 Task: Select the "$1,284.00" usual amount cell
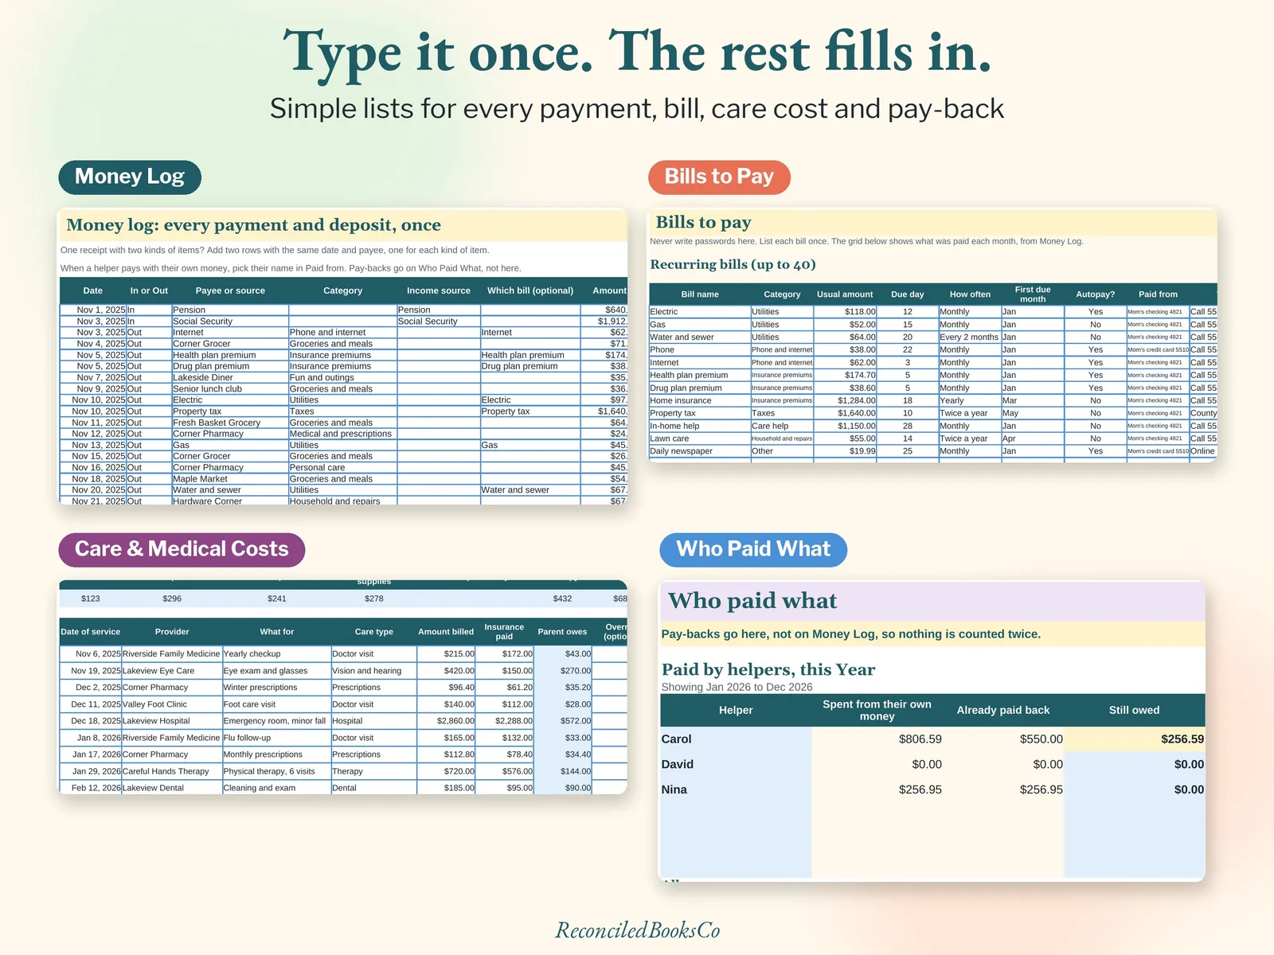click(x=845, y=401)
